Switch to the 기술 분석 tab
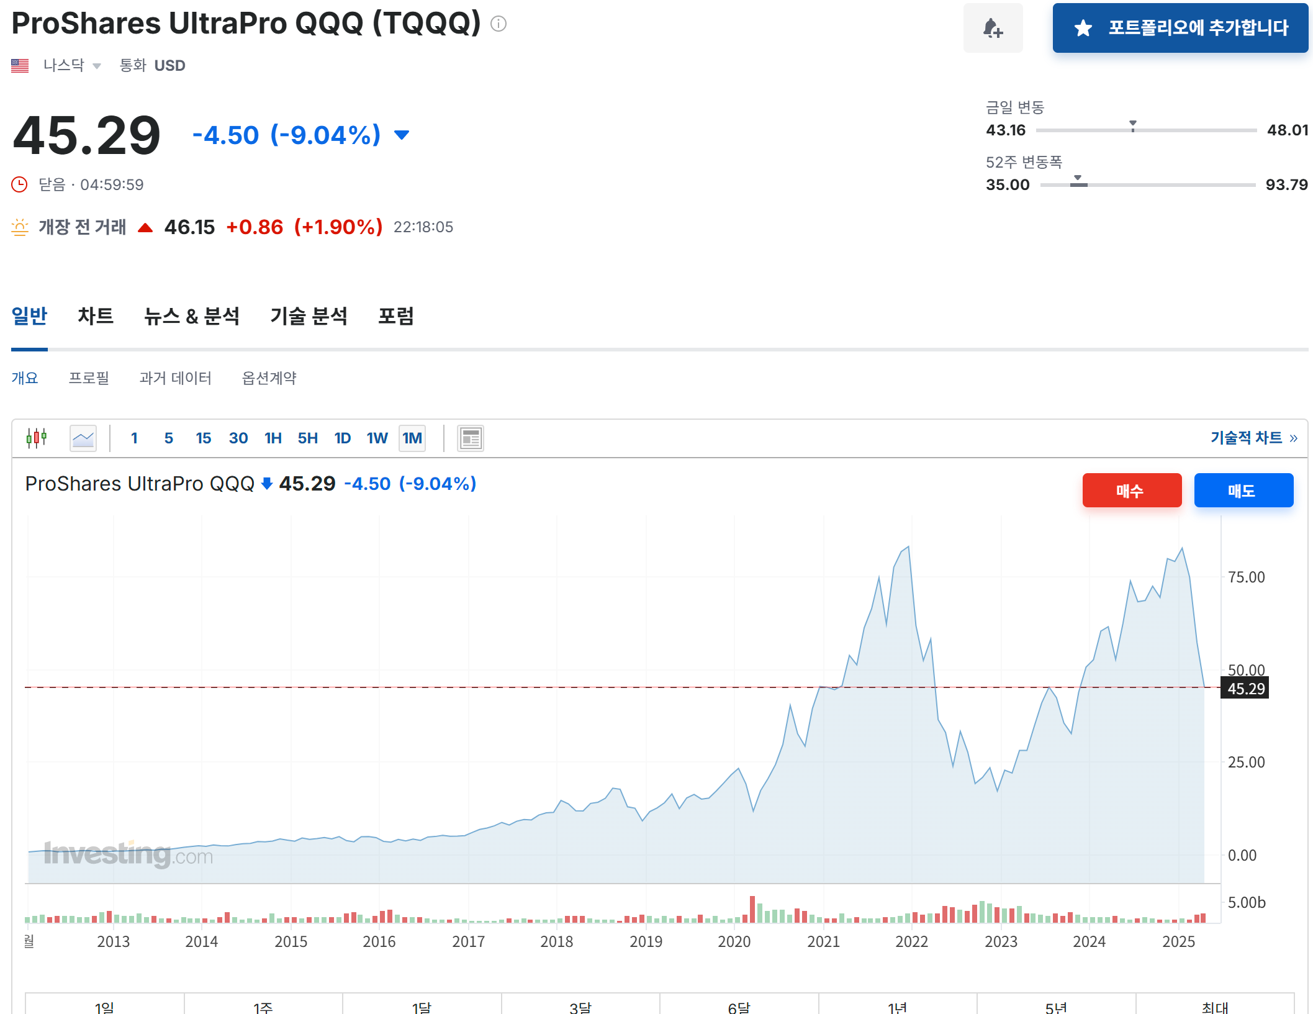 click(x=309, y=316)
